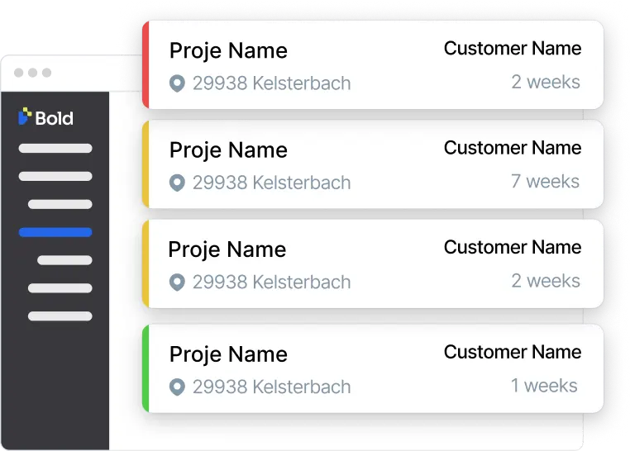The height and width of the screenshot is (451, 630).
Task: Click the location pin on the red-striped card
Action: click(176, 83)
